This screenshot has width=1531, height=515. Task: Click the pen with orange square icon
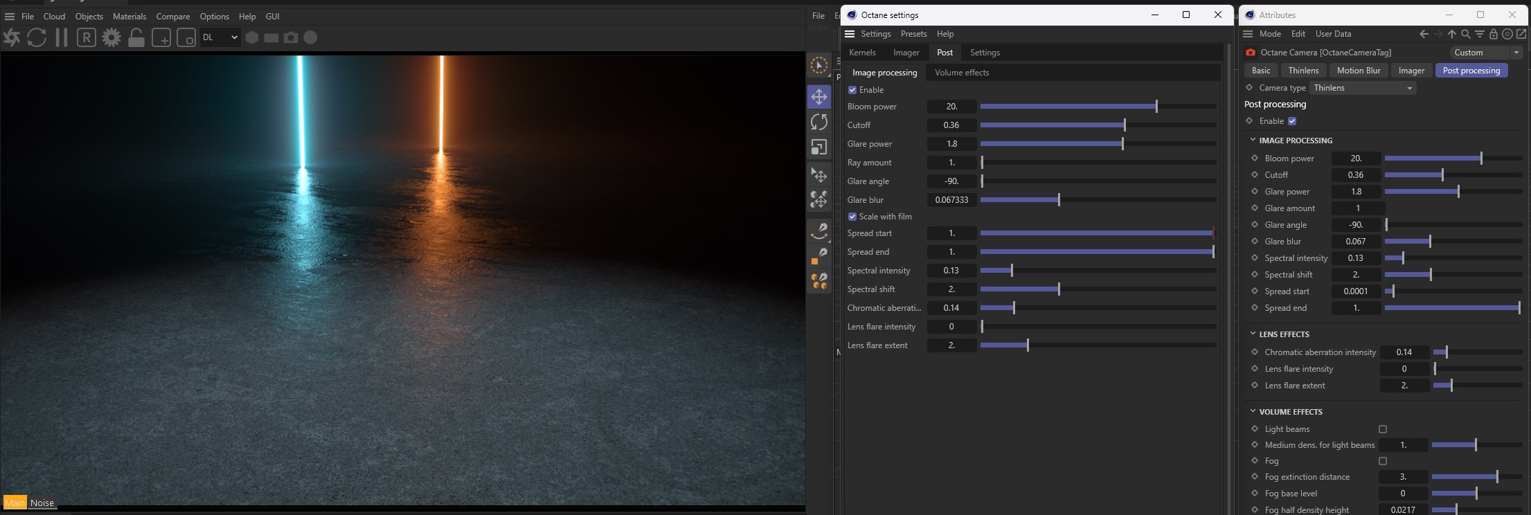pyautogui.click(x=819, y=256)
